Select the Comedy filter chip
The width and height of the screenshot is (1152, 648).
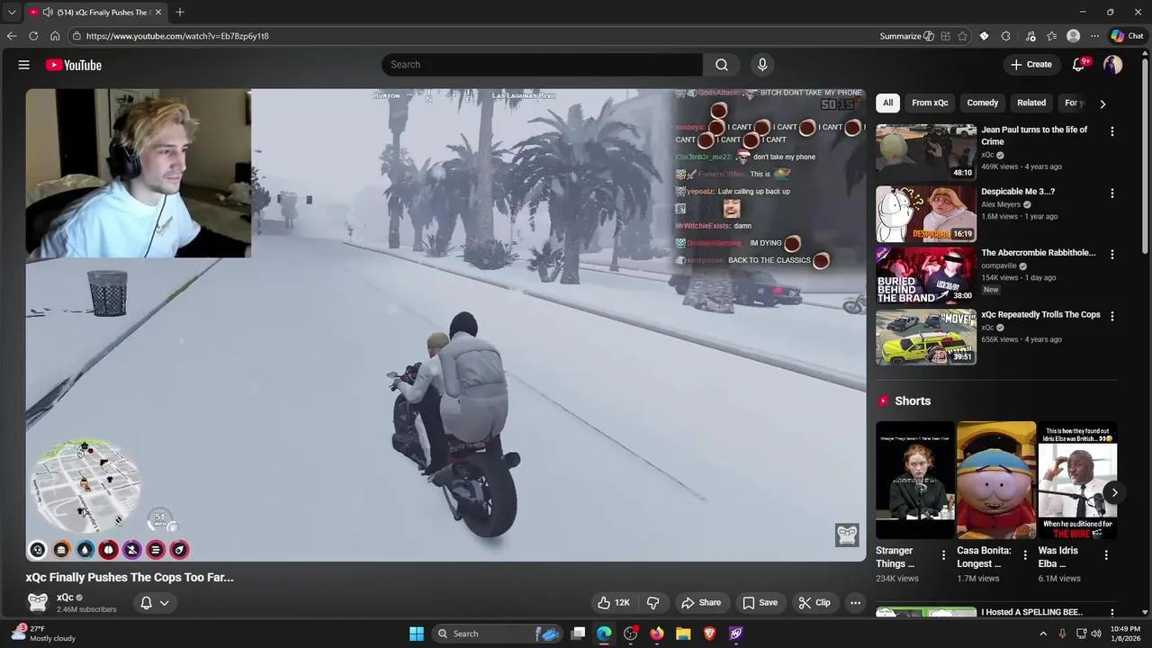(983, 103)
